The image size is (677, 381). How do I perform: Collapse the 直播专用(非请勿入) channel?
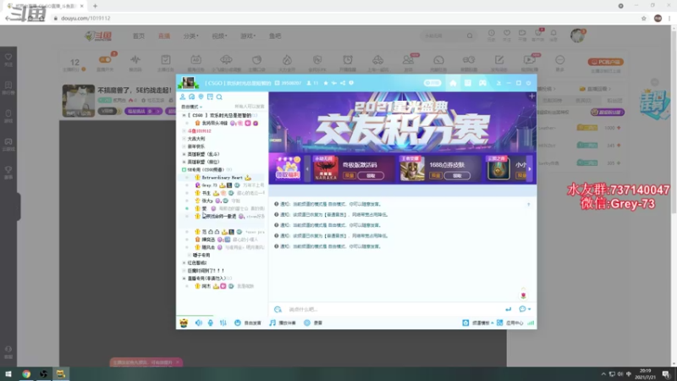(184, 279)
